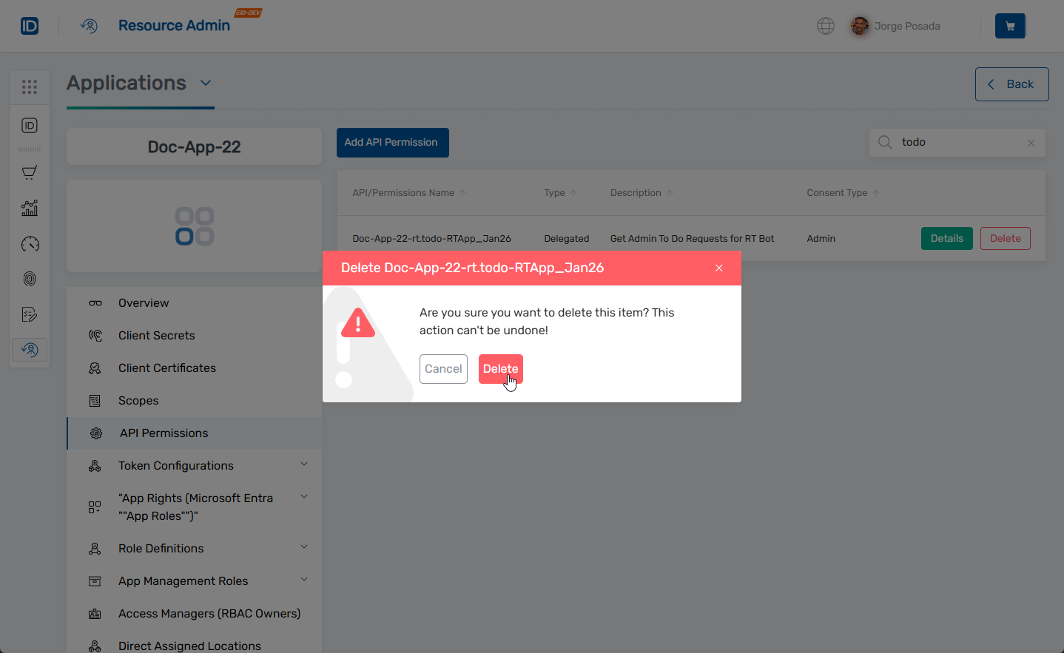This screenshot has width=1064, height=653.
Task: Select the ID badge icon in the sidebar
Action: (x=30, y=125)
